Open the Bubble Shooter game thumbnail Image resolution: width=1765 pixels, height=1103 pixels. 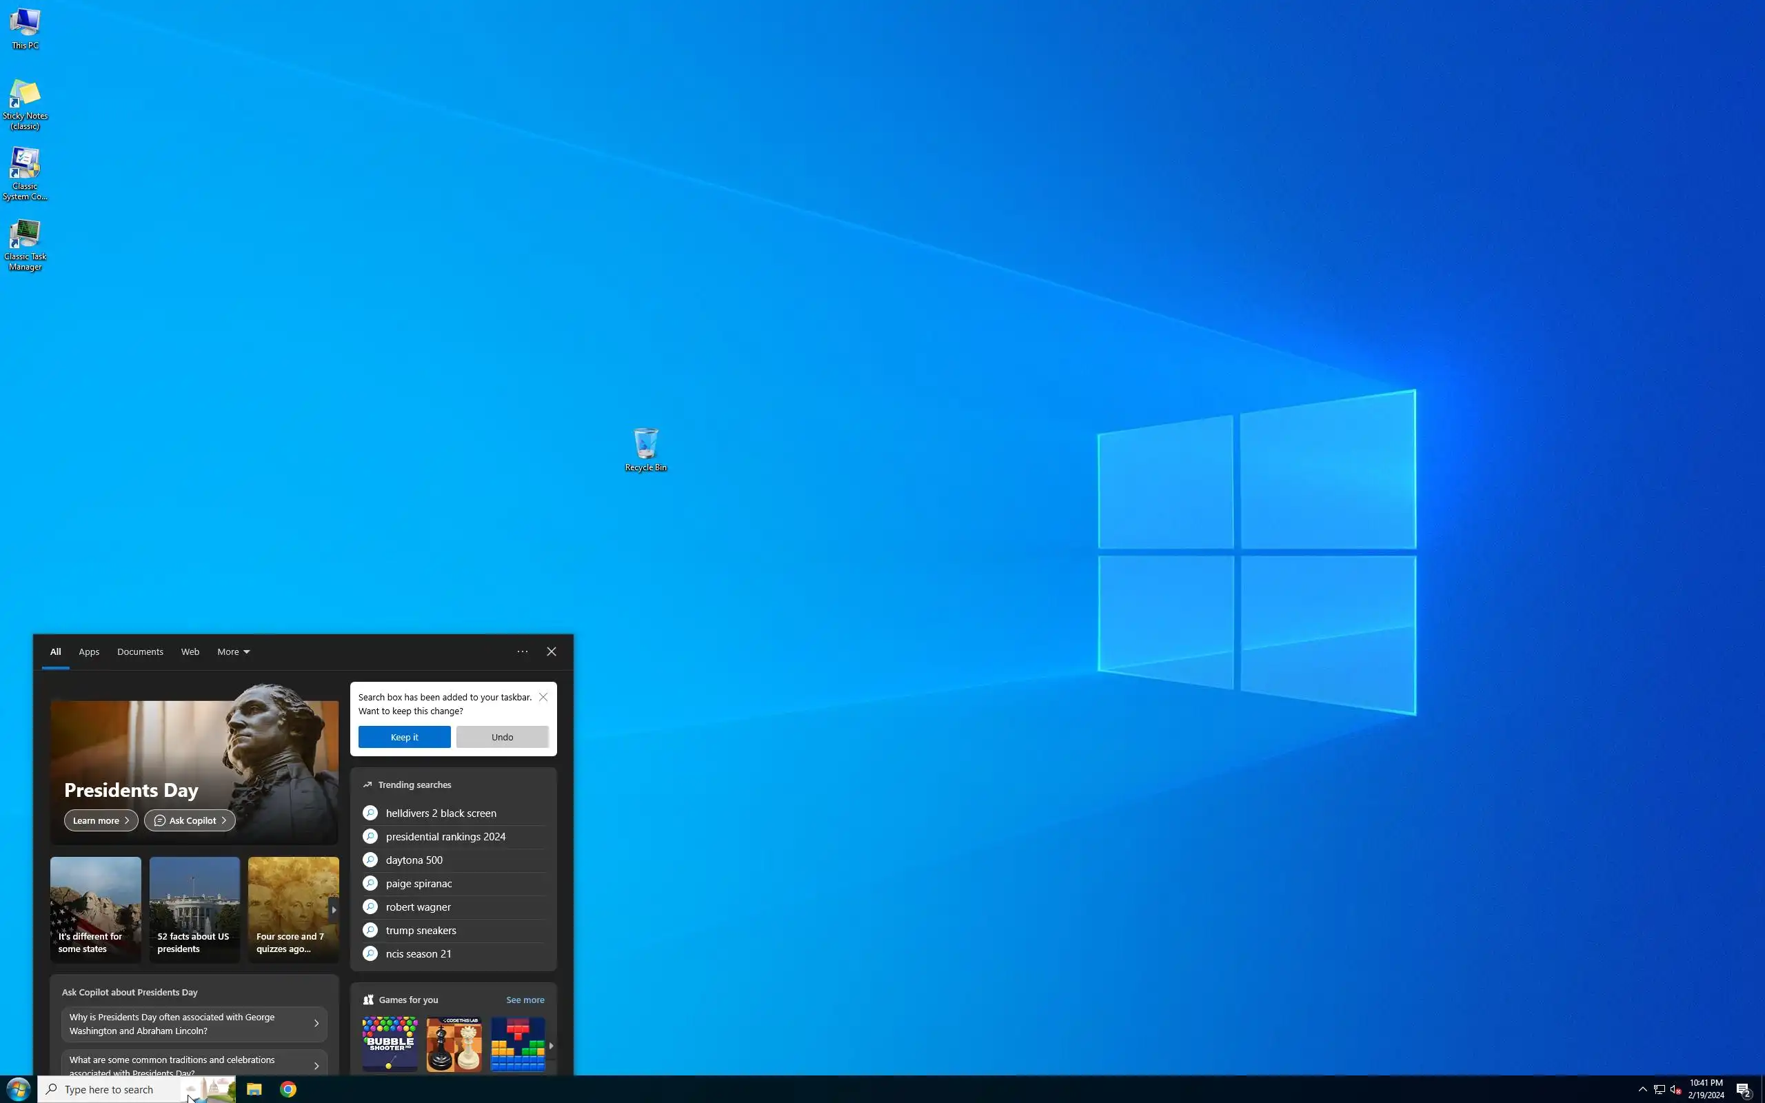tap(390, 1043)
